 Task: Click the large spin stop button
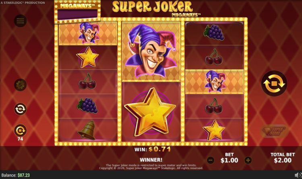[x=274, y=83]
